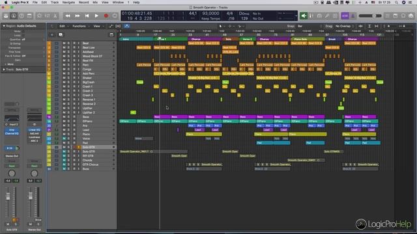Click the Fast Forward transport button
Viewport: 417px width, 234px height.
(78, 16)
